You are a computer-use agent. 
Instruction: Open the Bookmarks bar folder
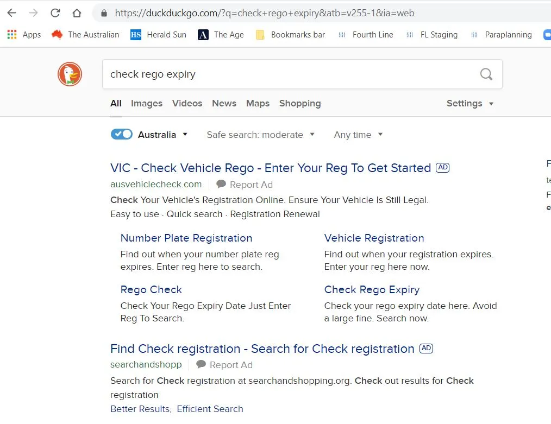(291, 35)
